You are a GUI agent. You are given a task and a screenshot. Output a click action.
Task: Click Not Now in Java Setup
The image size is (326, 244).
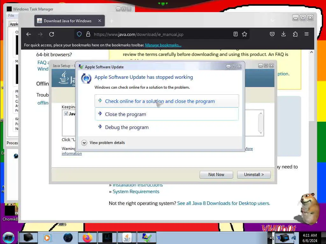[216, 175]
